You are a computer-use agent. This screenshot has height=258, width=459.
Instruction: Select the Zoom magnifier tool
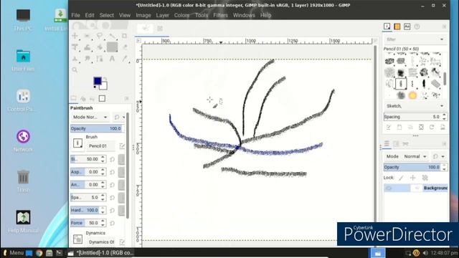tap(75, 70)
